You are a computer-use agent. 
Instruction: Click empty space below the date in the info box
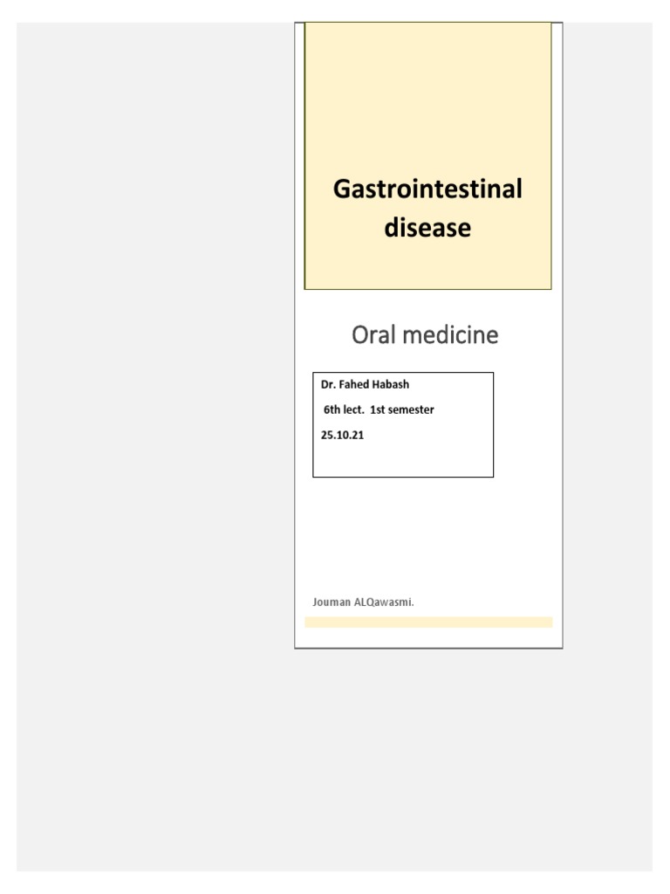pyautogui.click(x=401, y=461)
